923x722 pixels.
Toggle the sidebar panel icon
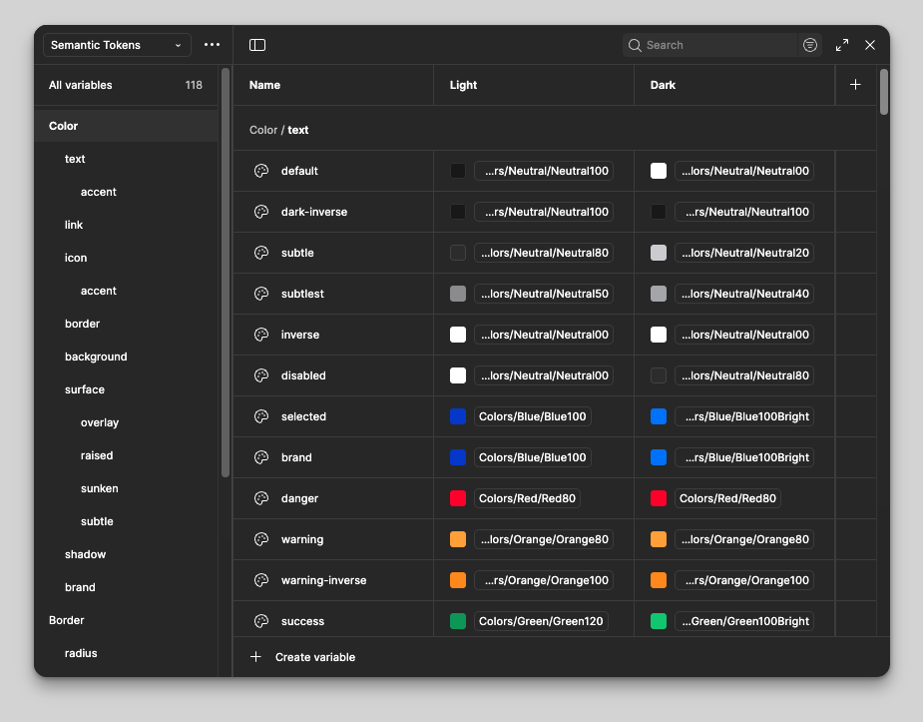(x=257, y=45)
